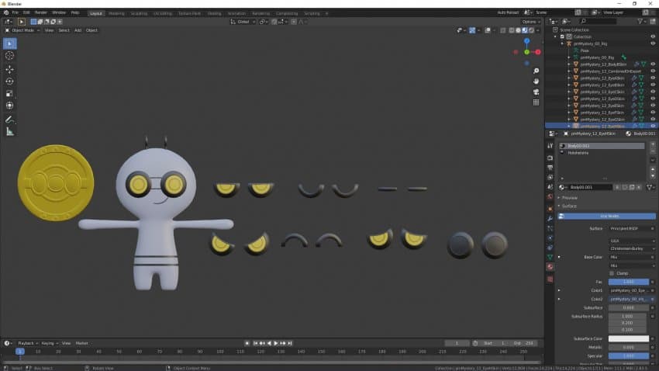Image resolution: width=659 pixels, height=371 pixels.
Task: Switch to the Sculpting workspace tab
Action: coord(139,12)
